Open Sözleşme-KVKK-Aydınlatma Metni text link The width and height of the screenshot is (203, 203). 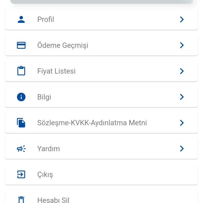92,123
